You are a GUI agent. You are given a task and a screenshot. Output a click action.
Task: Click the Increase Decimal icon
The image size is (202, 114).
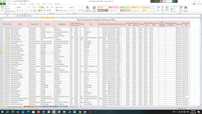(x=79, y=10)
